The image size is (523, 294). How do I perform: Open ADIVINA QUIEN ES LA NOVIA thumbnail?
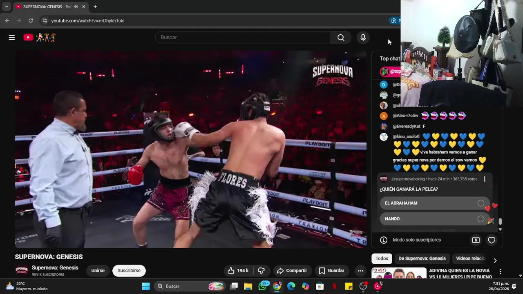399,273
